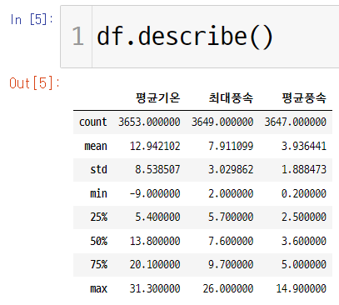
Task: Click count value 3653.000000
Action: [149, 122]
